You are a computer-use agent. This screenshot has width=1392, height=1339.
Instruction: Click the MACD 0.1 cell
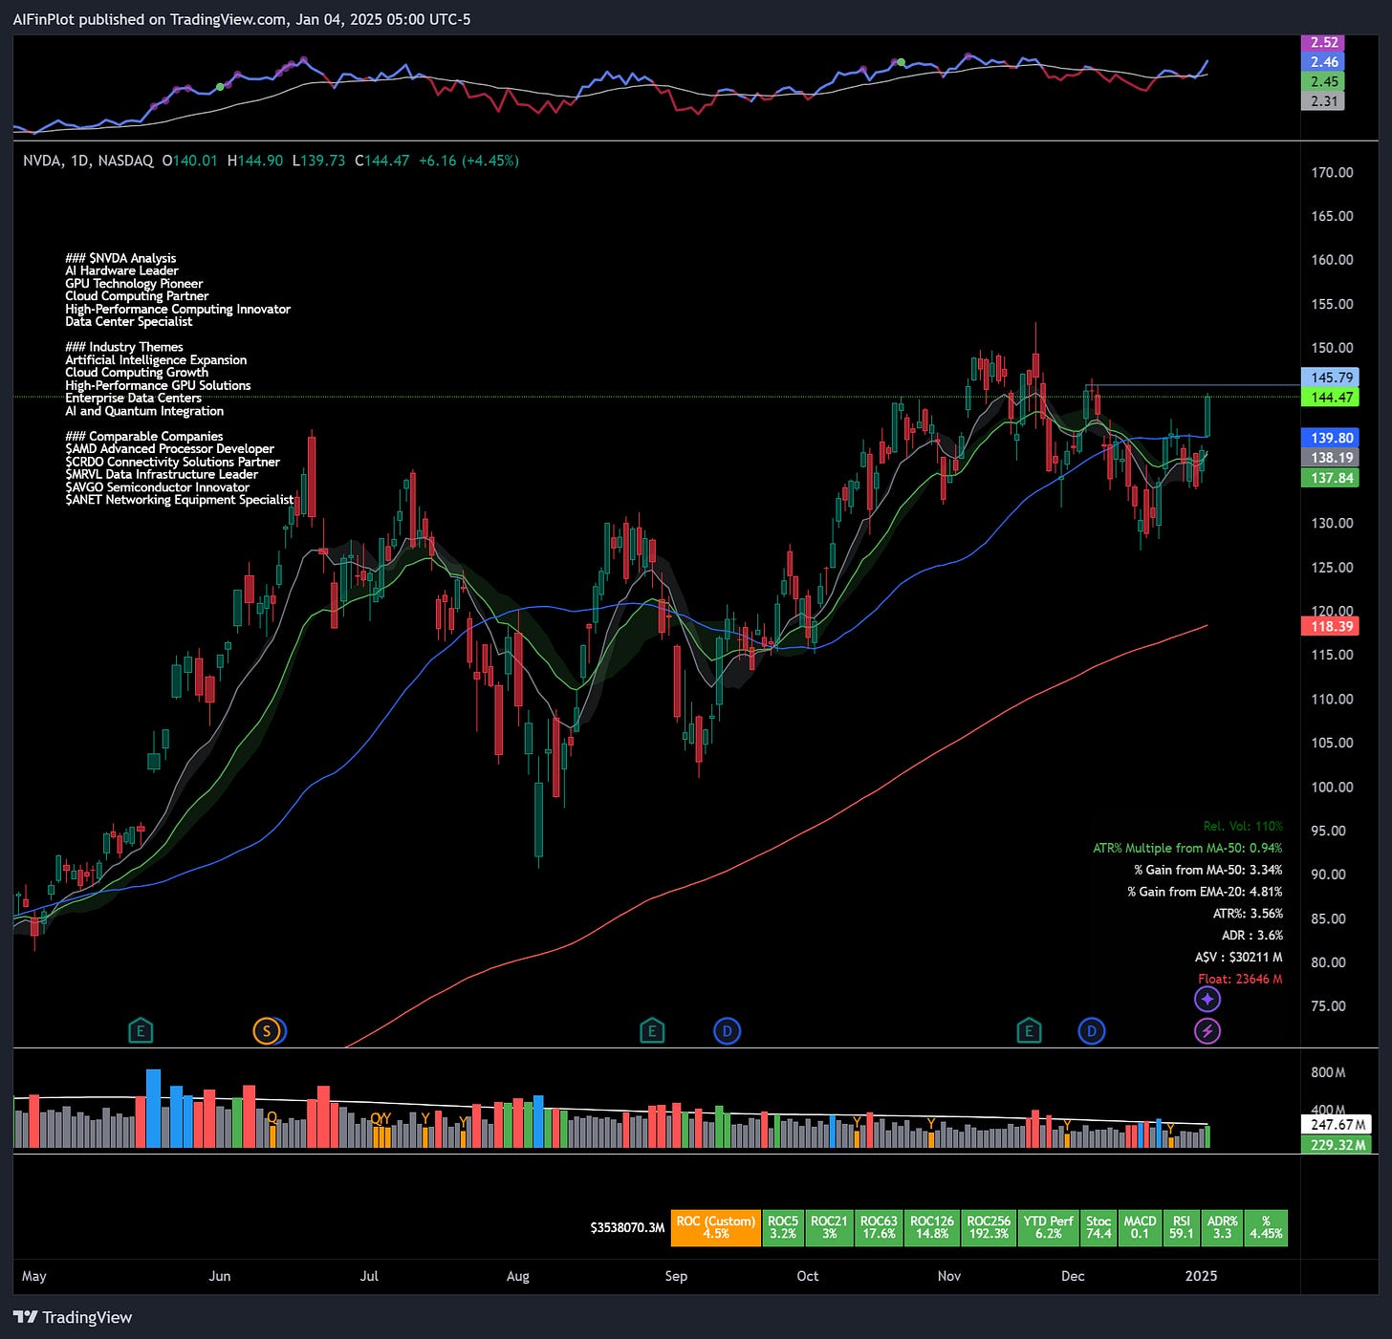coord(1140,1228)
